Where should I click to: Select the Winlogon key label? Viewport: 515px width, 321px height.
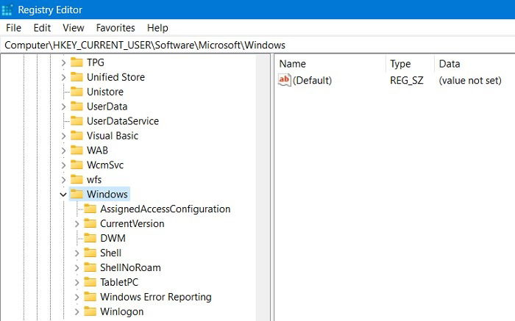(x=122, y=311)
